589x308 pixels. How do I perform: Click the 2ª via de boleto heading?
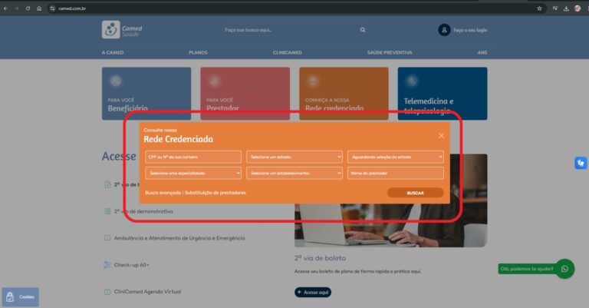pos(320,258)
